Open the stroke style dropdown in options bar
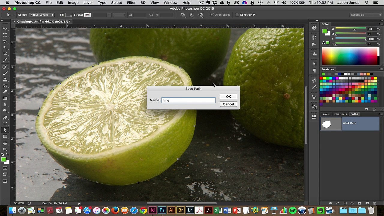 120,15
